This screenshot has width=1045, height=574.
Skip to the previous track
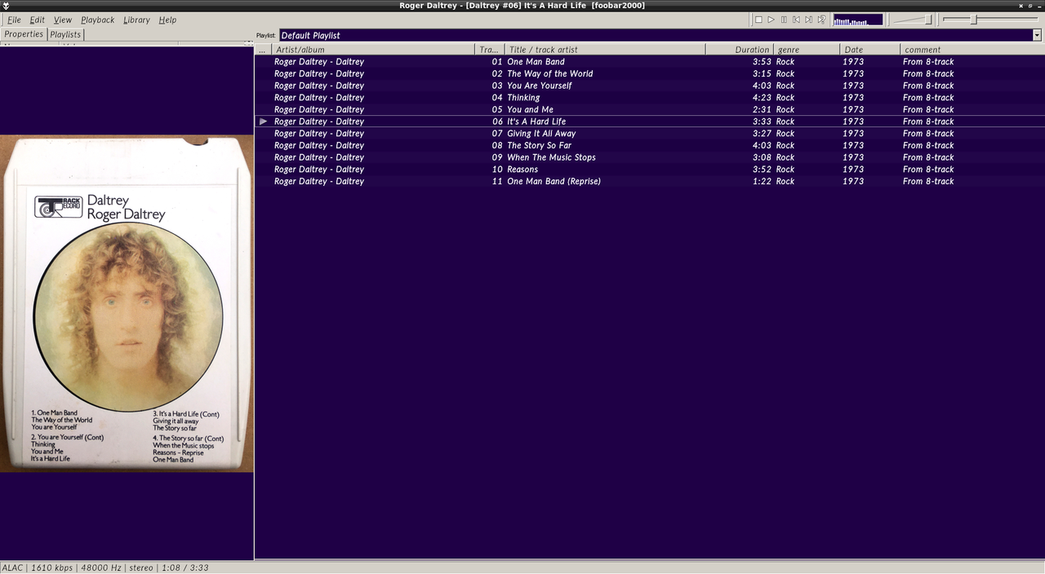pyautogui.click(x=796, y=20)
